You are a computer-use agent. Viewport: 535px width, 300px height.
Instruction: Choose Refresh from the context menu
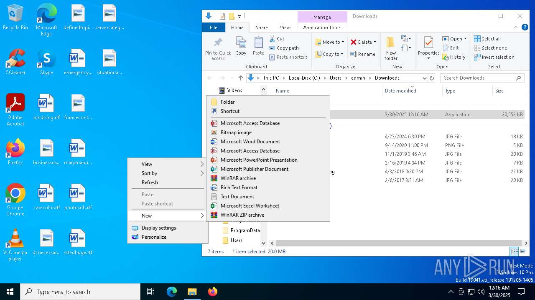(168, 182)
